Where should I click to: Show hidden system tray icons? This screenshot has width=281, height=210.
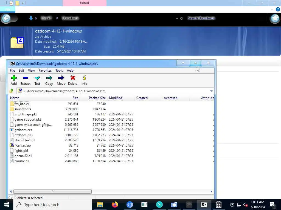[232, 205]
